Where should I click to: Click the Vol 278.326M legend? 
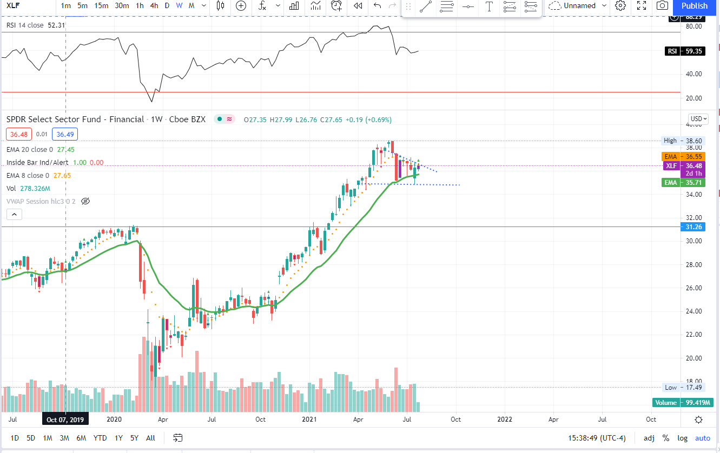(x=28, y=189)
